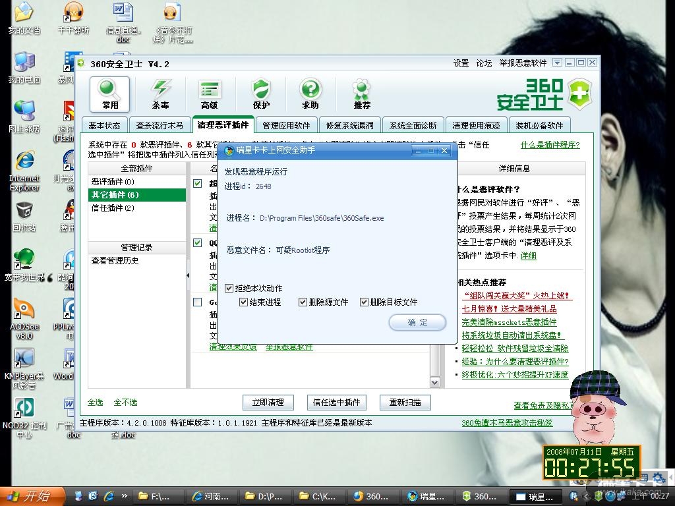This screenshot has width=675, height=506.
Task: Open the 信息直通.doc desktop file
Action: [123, 22]
